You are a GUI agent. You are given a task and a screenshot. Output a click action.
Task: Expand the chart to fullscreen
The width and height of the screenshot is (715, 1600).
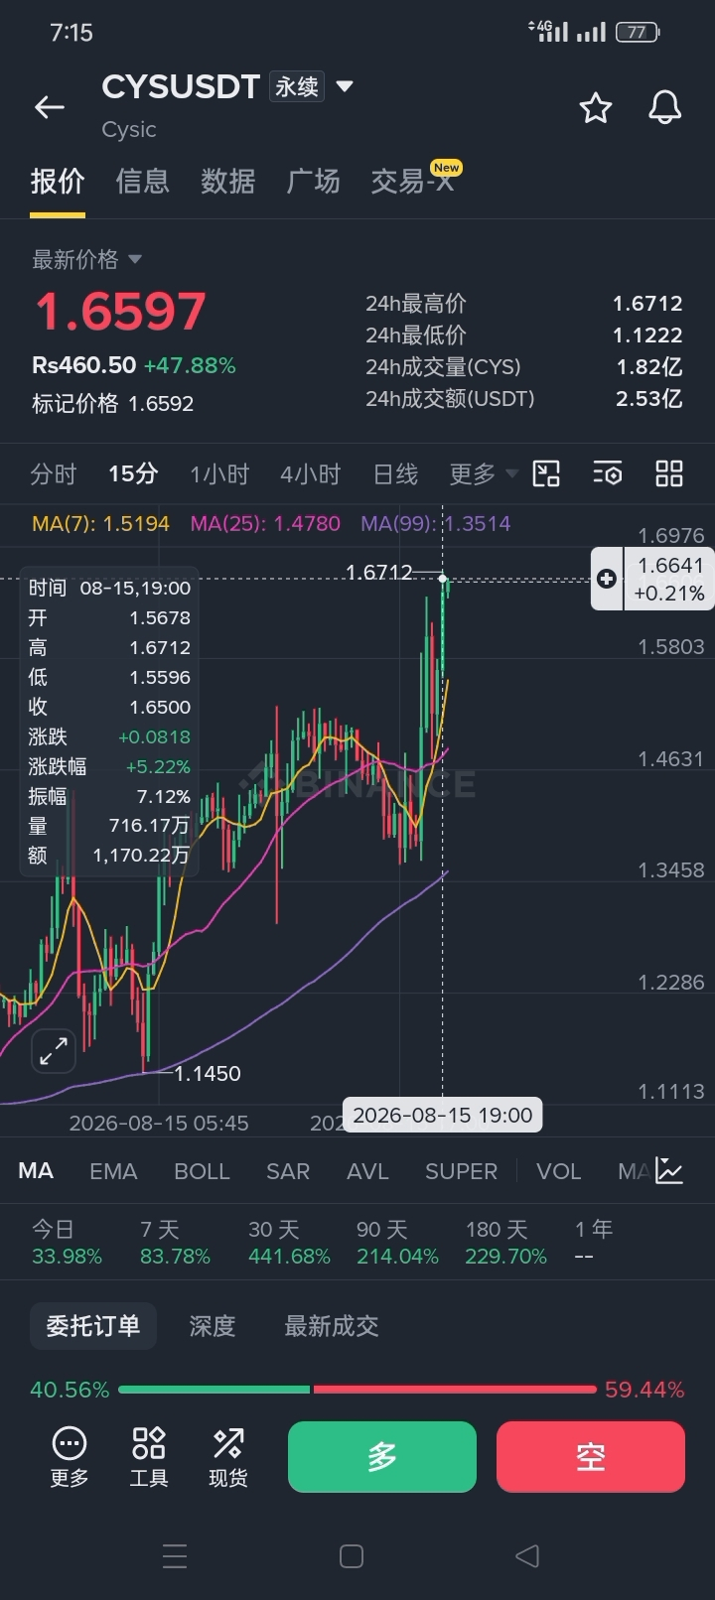[54, 1051]
